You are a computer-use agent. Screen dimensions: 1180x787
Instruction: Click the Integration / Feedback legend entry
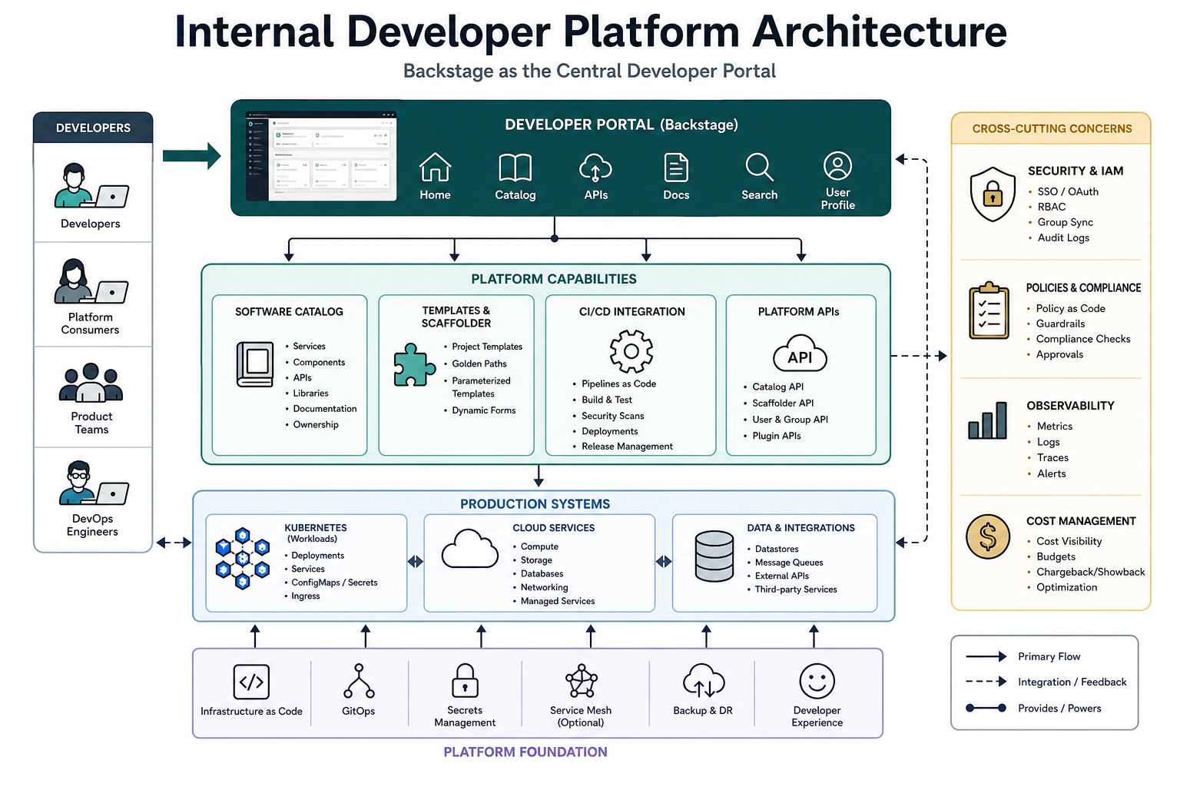[1046, 682]
